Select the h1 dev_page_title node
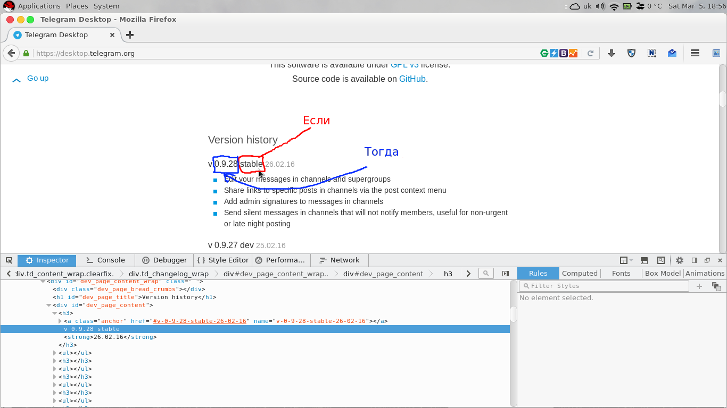This screenshot has width=727, height=408. click(x=134, y=297)
